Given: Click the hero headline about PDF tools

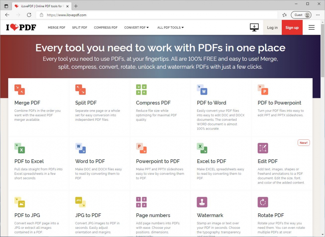Looking at the screenshot, I should [161, 48].
